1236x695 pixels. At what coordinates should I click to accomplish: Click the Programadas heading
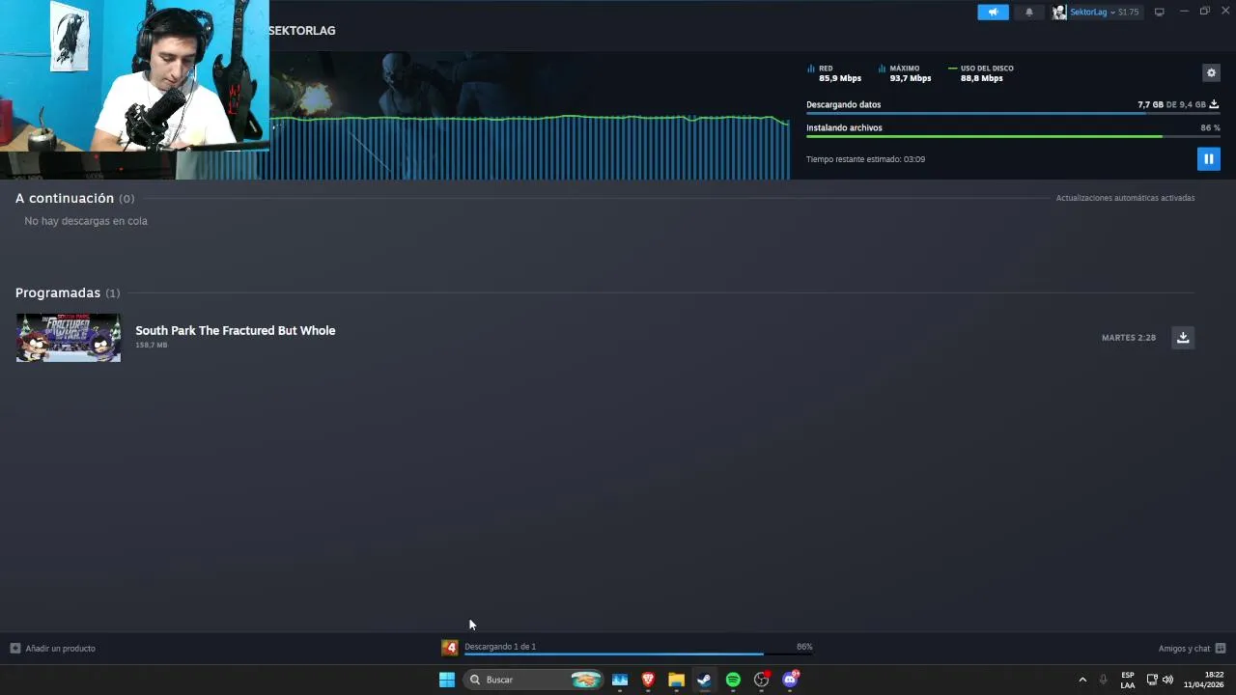click(58, 292)
